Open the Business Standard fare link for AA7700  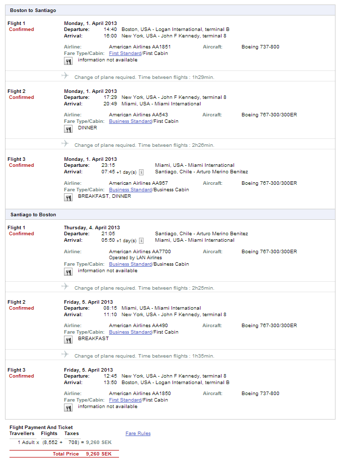point(130,264)
